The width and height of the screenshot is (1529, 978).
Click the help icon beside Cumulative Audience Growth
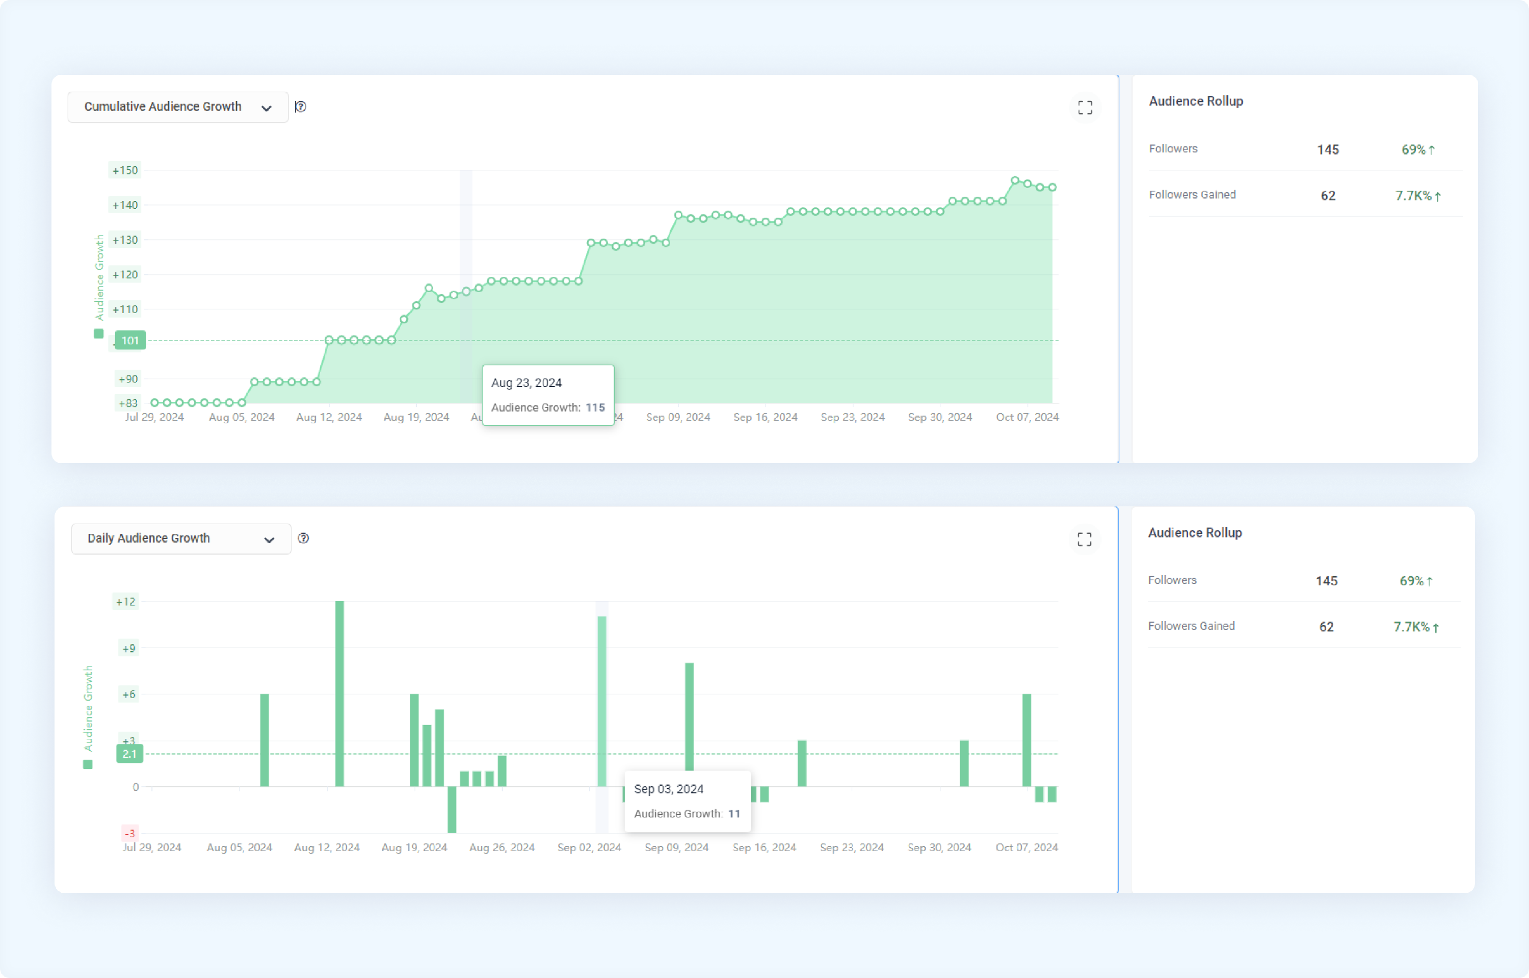[x=301, y=107]
